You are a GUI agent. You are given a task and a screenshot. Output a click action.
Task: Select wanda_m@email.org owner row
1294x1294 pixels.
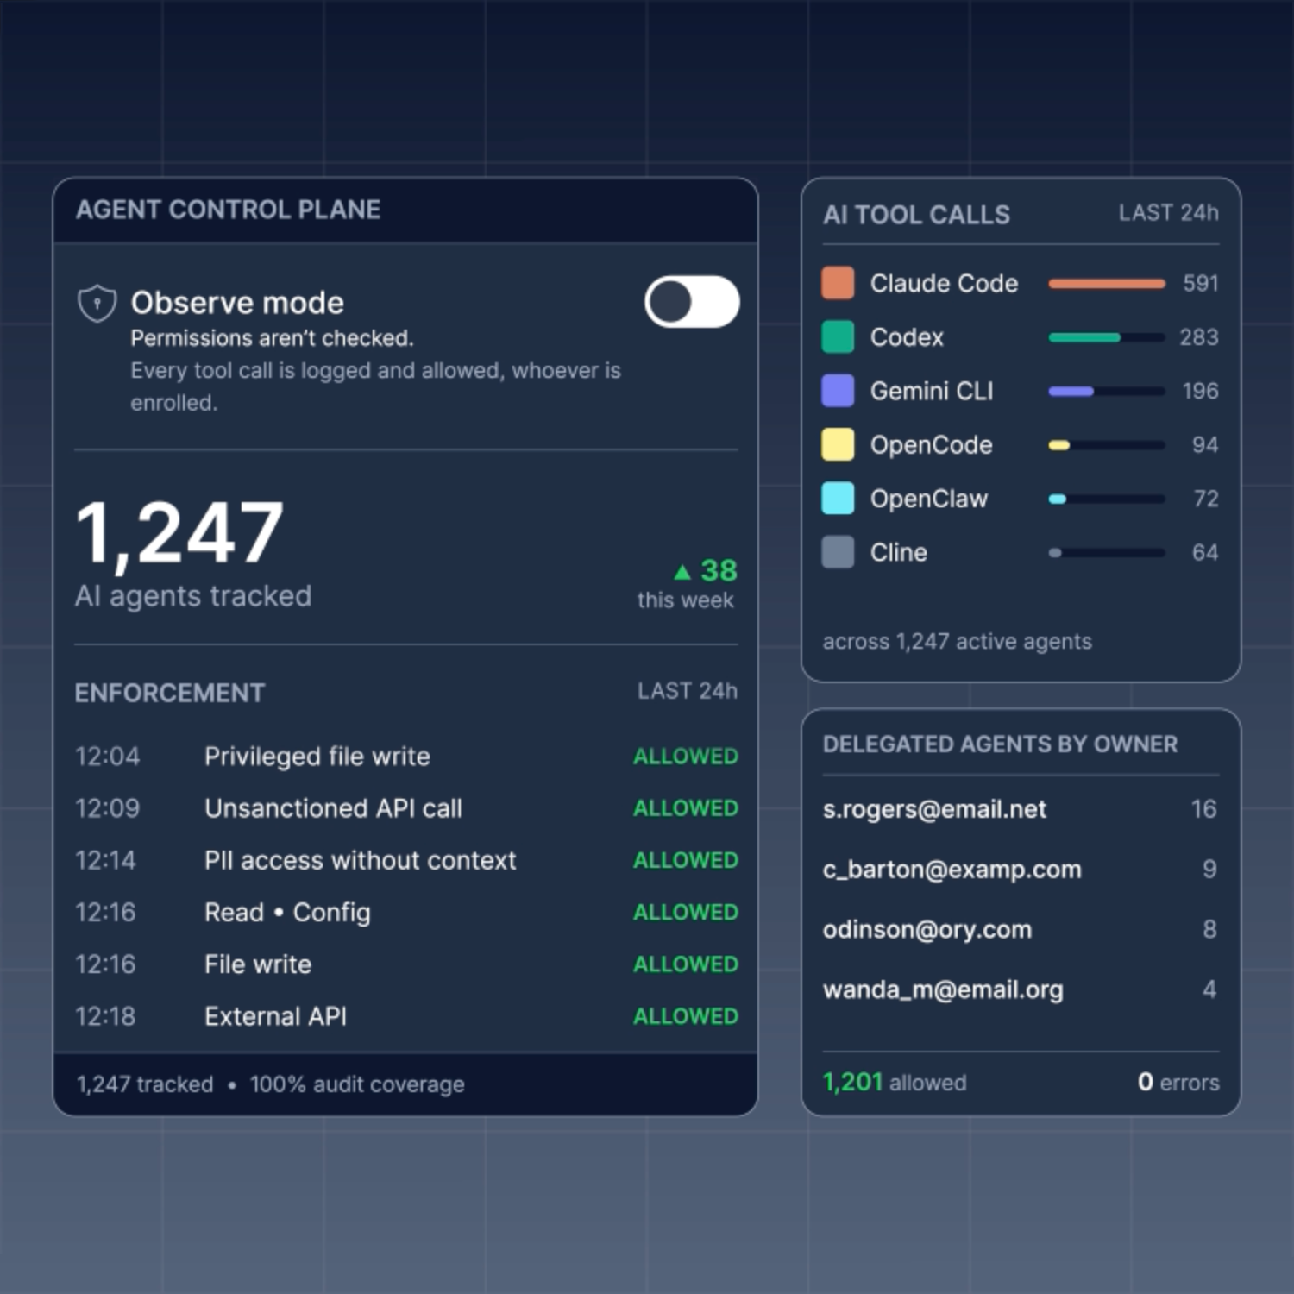coord(1020,989)
